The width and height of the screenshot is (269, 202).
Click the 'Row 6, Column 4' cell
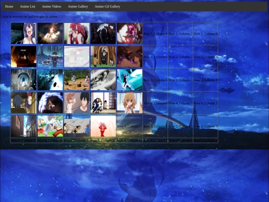point(103,141)
